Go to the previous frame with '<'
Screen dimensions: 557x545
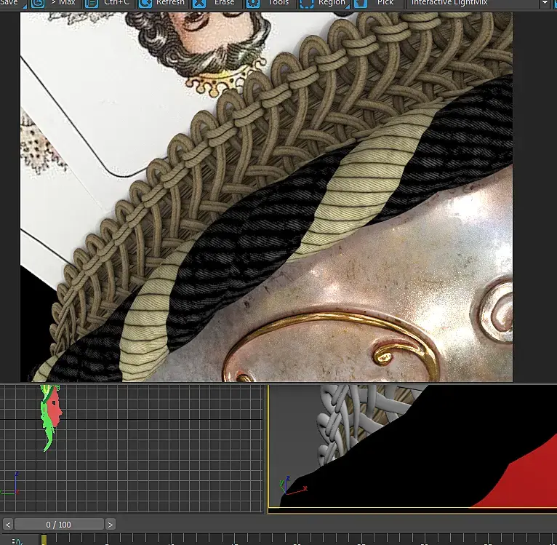coord(8,525)
